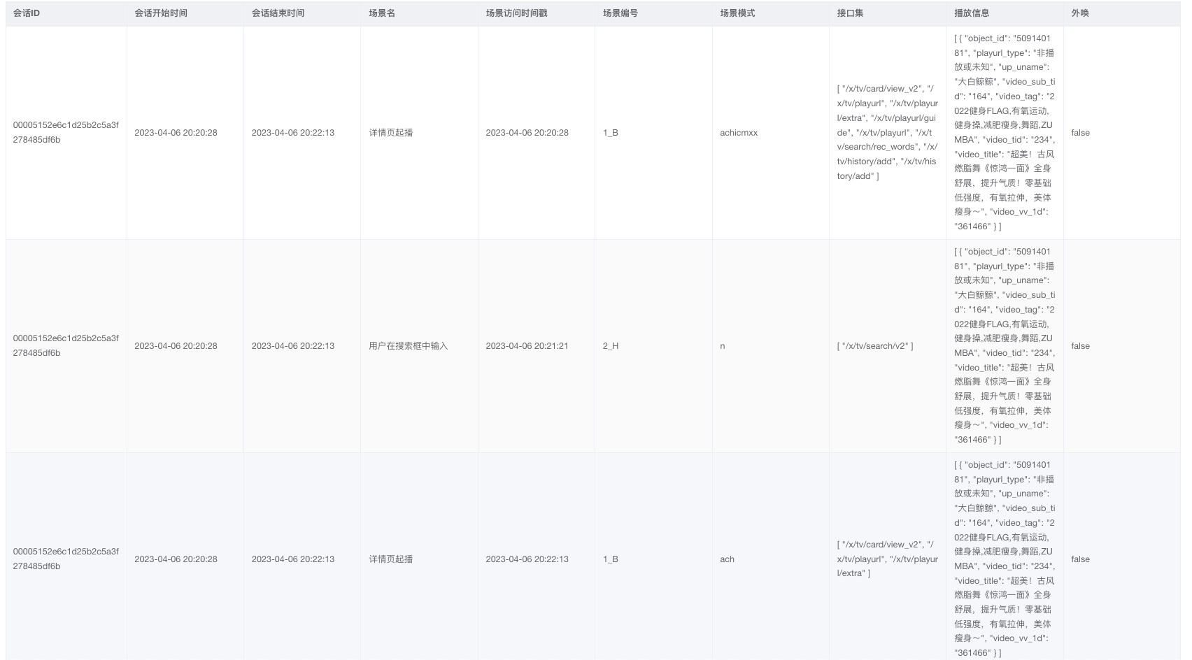Click the scene mode cell 'n'
Viewport: 1192px width, 660px height.
pyautogui.click(x=723, y=346)
